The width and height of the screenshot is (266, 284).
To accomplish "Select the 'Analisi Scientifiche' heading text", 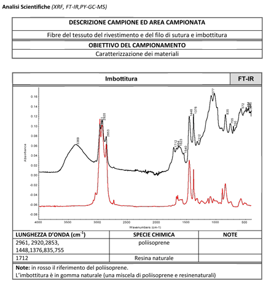I will coord(26,7).
